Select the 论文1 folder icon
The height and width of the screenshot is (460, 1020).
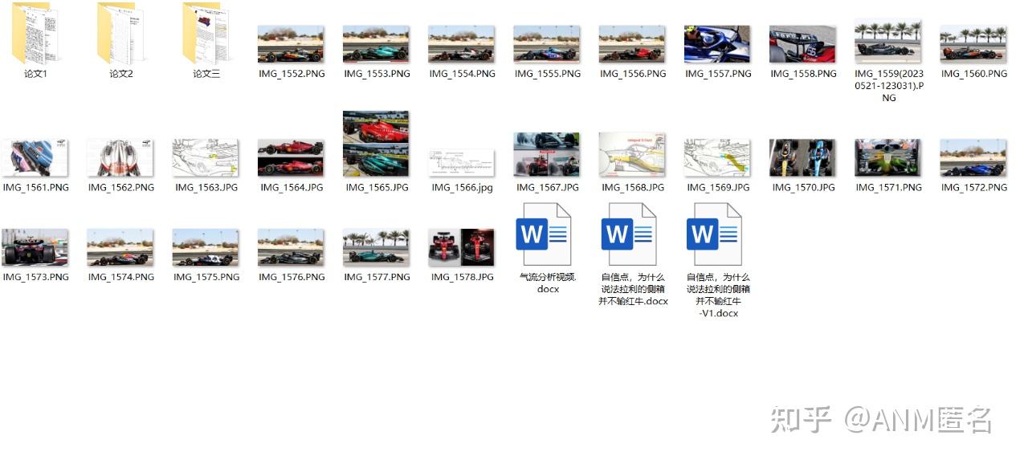(x=35, y=33)
